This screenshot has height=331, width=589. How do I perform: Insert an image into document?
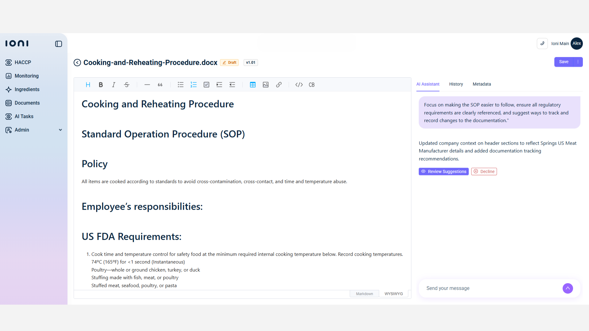click(x=266, y=85)
